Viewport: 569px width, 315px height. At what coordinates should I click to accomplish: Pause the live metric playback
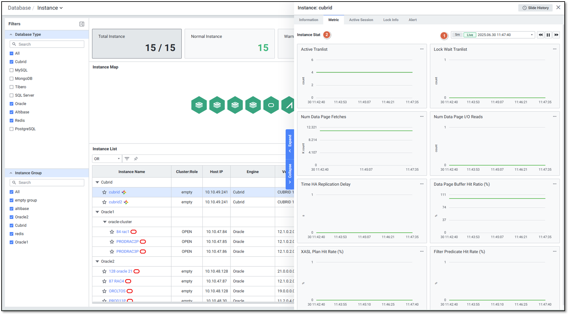tap(548, 35)
